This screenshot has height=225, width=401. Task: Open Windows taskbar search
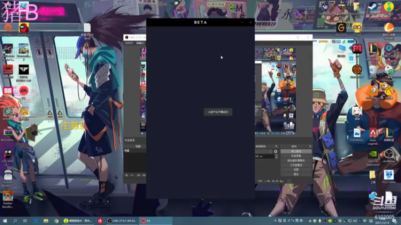15,220
